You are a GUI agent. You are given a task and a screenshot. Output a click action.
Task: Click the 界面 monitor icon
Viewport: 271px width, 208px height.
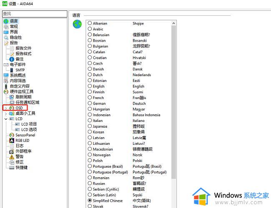(6, 32)
